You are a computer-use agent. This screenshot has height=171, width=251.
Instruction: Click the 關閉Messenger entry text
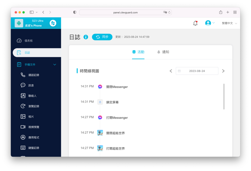[x=117, y=87]
